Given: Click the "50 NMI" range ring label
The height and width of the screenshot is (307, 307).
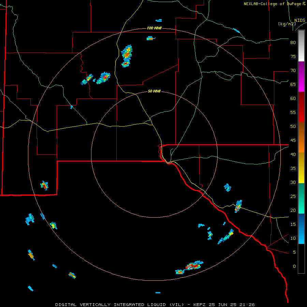Looking at the screenshot, I should click(154, 91).
